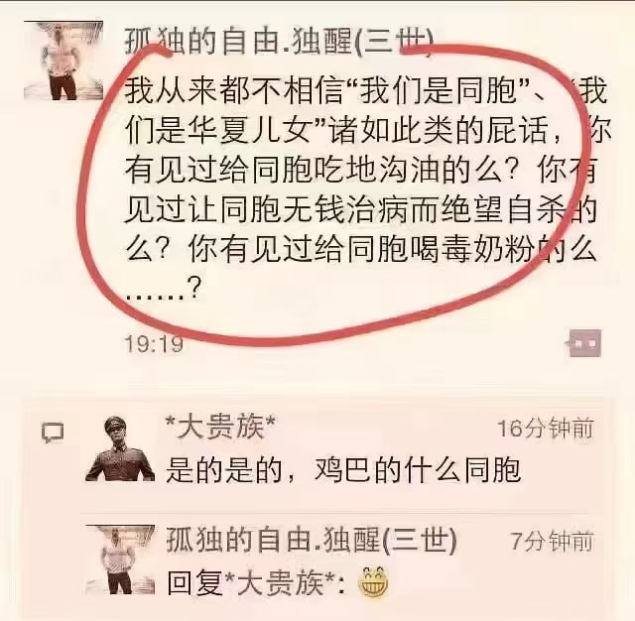Click the line mentioning 吃地沟油
Image resolution: width=635 pixels, height=621 pixels.
(360, 170)
